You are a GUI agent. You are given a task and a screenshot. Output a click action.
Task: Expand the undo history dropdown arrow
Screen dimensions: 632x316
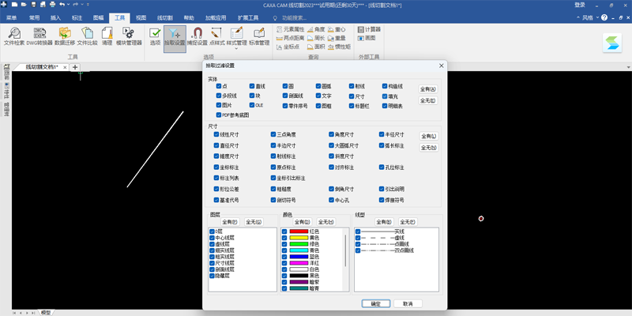[68, 5]
